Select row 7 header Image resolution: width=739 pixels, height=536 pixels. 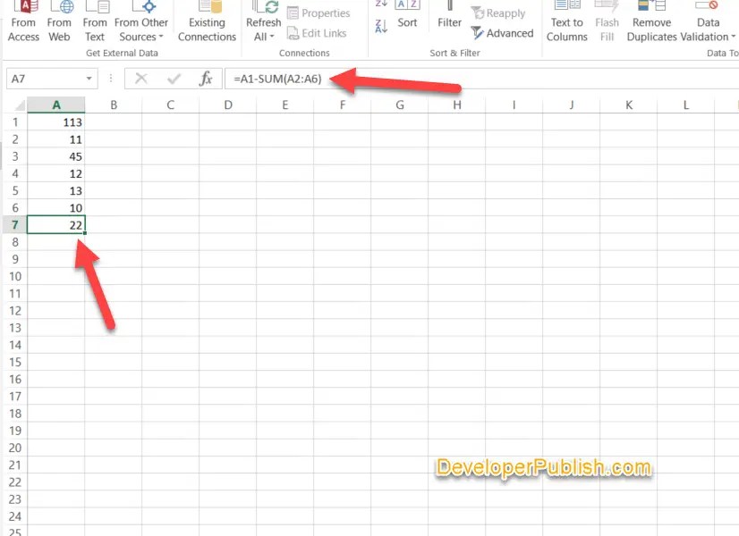pyautogui.click(x=15, y=225)
